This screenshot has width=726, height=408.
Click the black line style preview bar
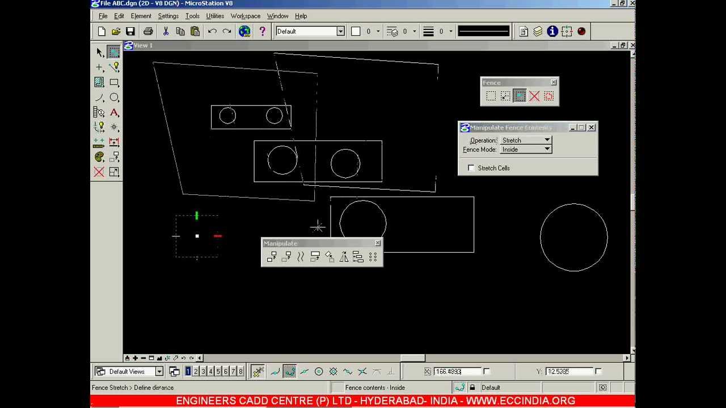pyautogui.click(x=484, y=31)
